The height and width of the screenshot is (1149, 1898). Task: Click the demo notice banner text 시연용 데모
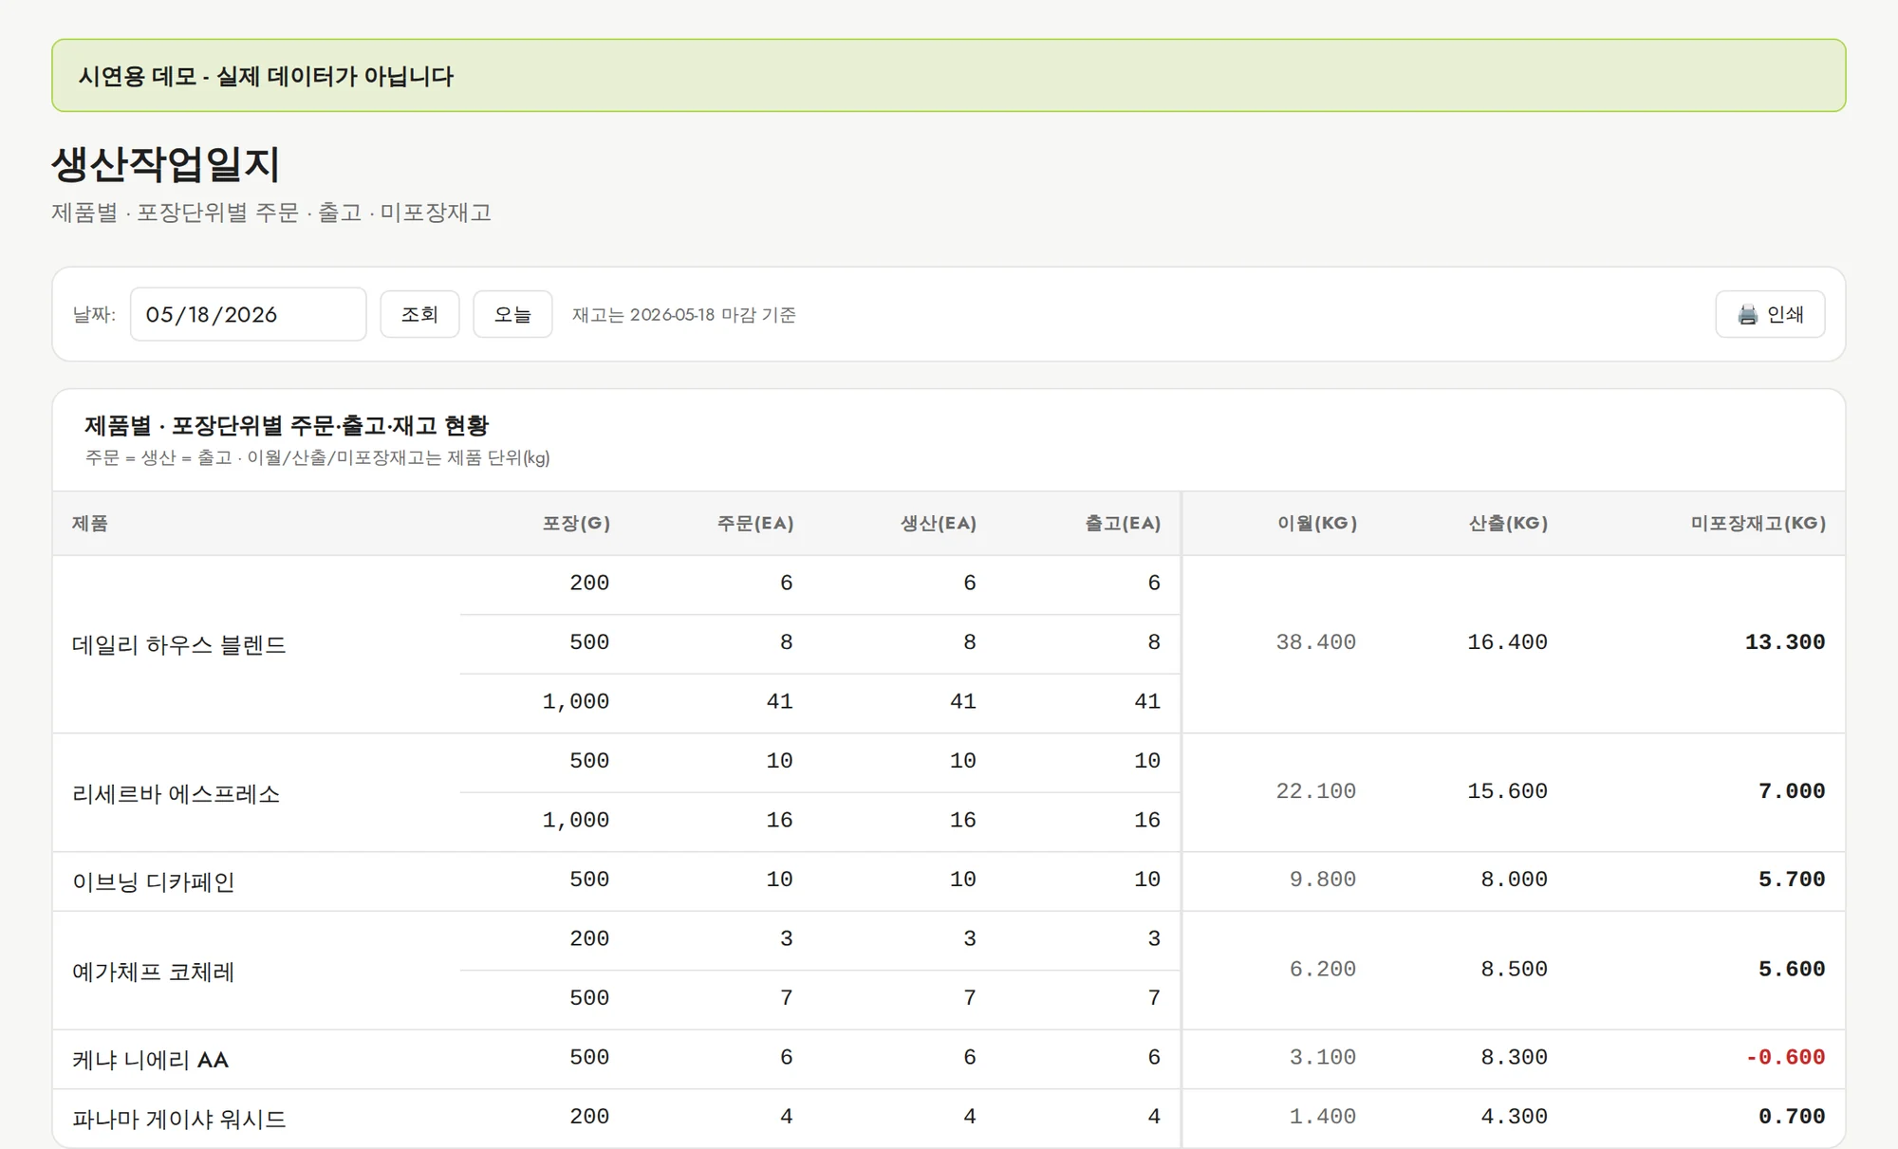138,76
